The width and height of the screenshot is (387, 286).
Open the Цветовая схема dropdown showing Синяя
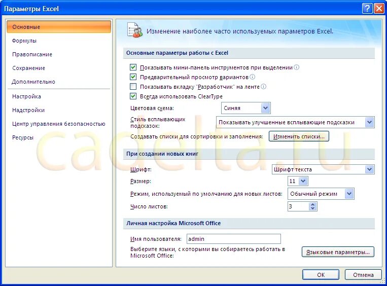click(x=265, y=108)
